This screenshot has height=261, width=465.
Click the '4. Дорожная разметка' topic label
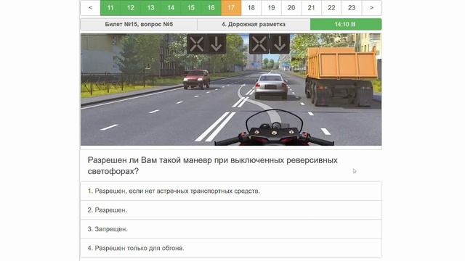coord(254,24)
